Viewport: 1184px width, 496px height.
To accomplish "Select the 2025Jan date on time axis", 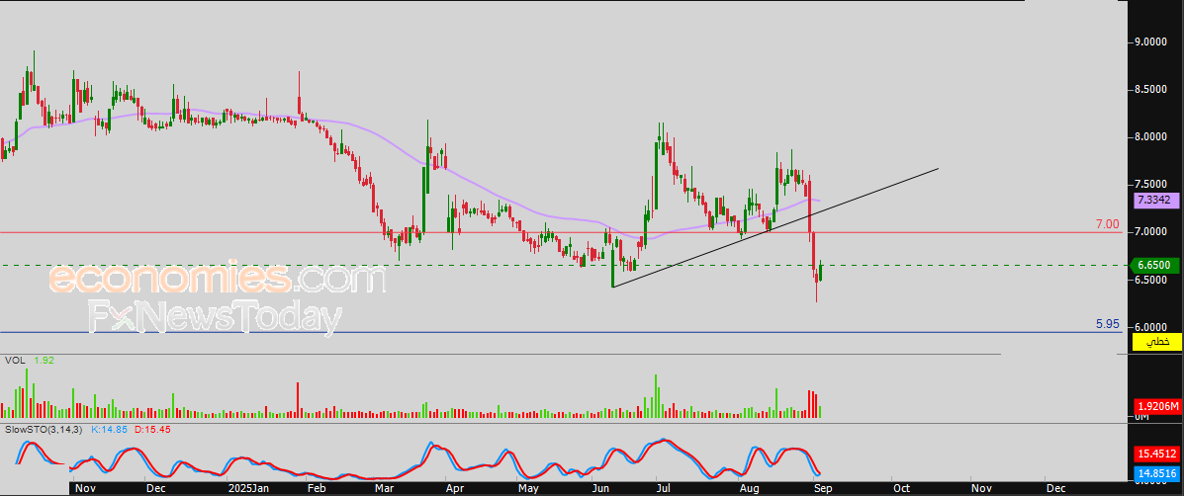I will (x=248, y=488).
